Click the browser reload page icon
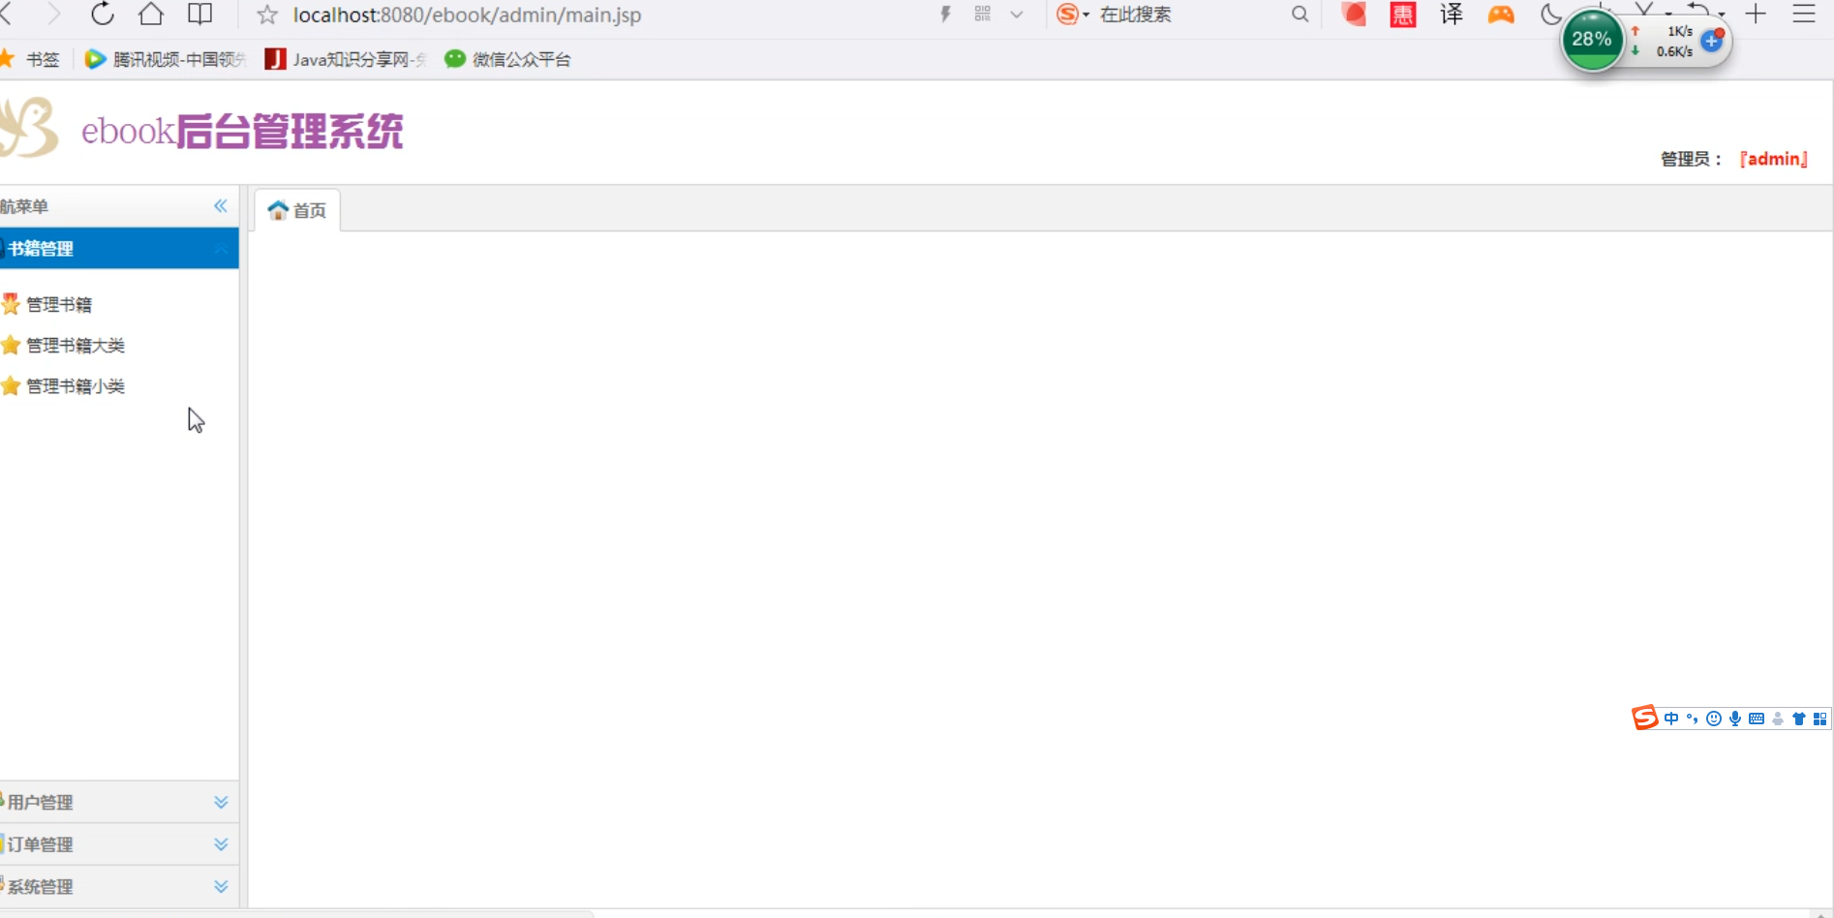The width and height of the screenshot is (1834, 918). [x=103, y=15]
